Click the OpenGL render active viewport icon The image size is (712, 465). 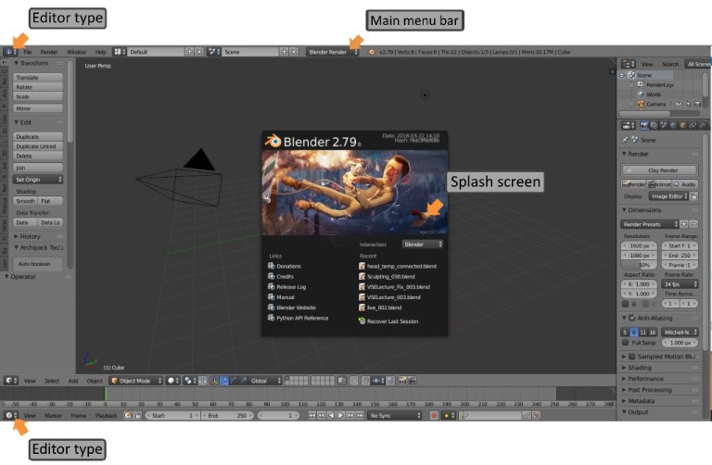point(402,381)
